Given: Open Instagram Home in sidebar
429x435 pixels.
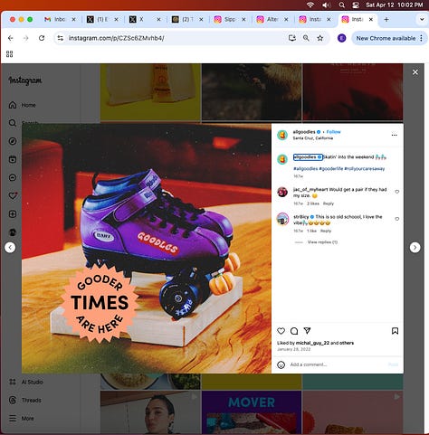Looking at the screenshot, I should coord(23,105).
